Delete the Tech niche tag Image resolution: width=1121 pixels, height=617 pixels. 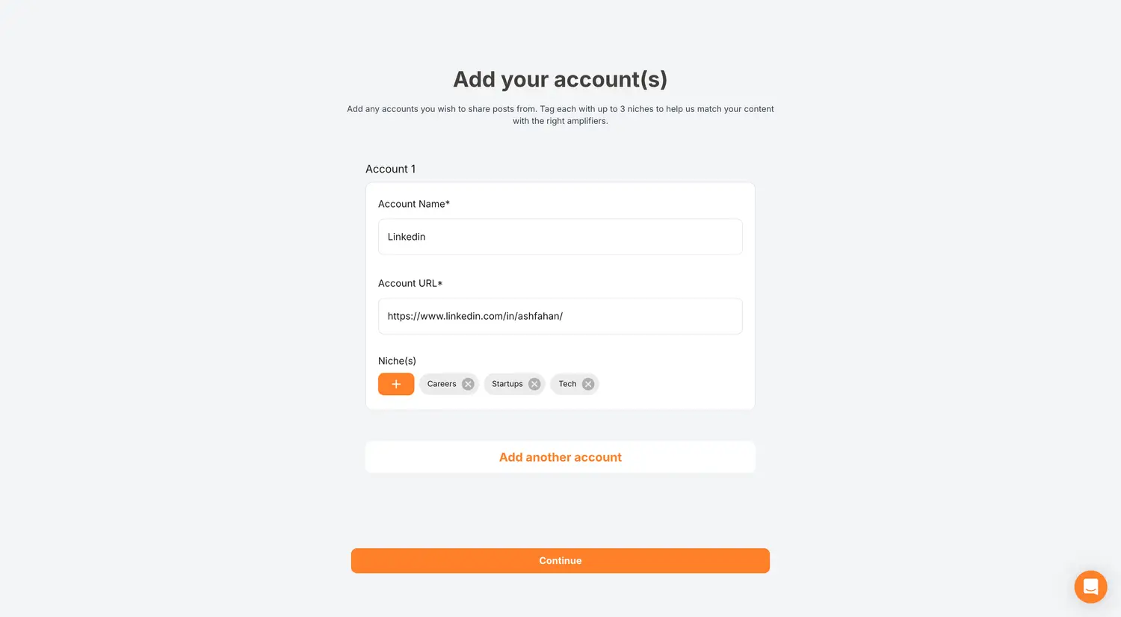588,384
